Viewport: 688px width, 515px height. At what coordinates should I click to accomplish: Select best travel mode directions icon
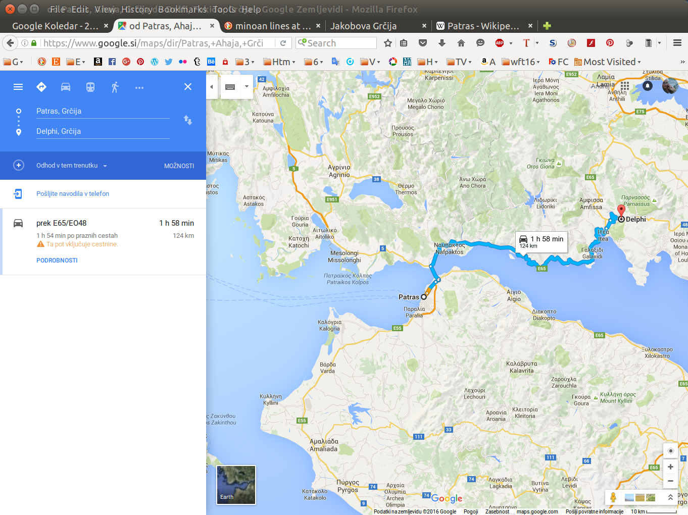[x=41, y=87]
